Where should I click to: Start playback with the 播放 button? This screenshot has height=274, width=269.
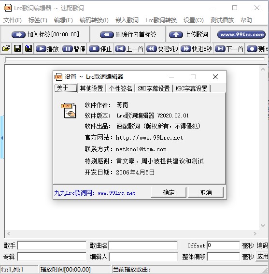click(47, 49)
